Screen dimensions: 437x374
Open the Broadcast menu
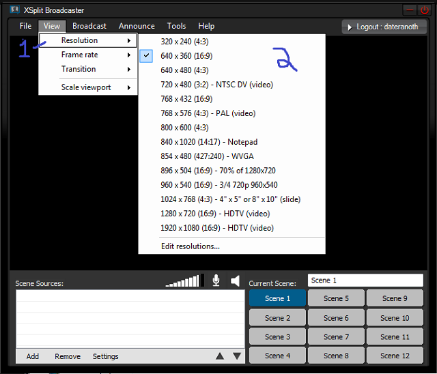pos(89,26)
